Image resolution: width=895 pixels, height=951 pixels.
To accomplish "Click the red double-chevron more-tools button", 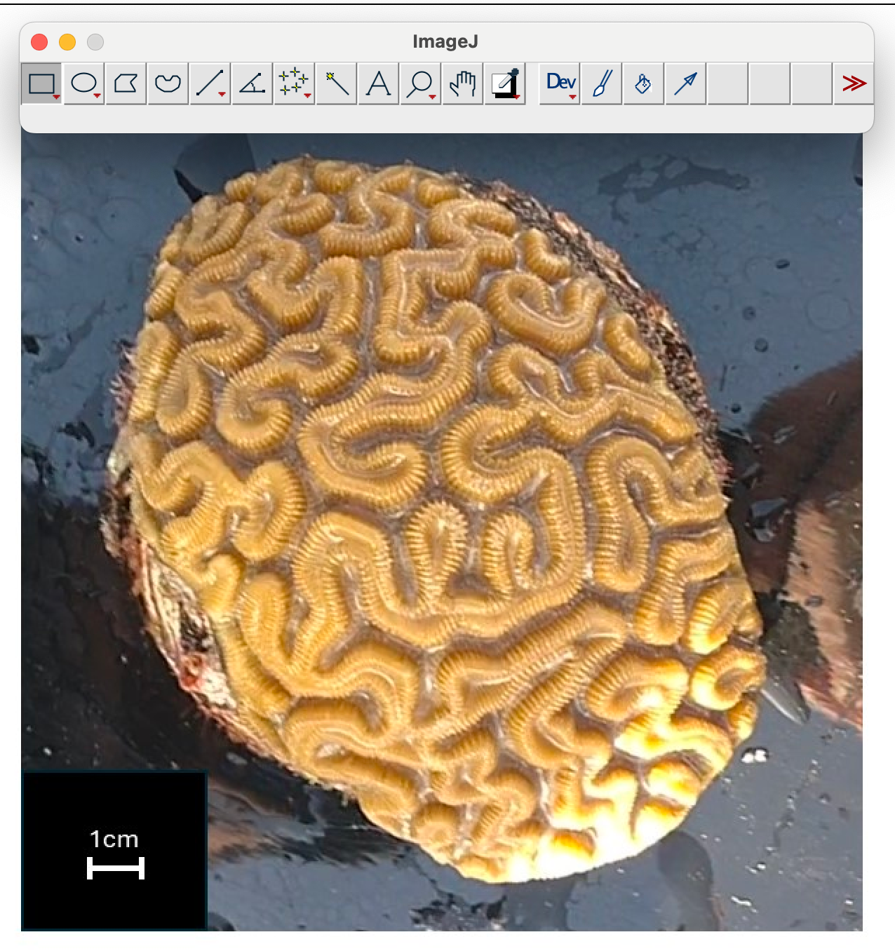I will pos(854,83).
